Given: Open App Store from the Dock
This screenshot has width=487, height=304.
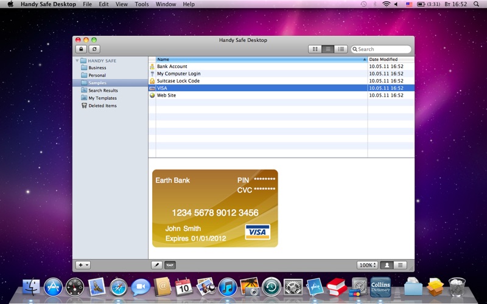Looking at the screenshot, I should click(53, 286).
